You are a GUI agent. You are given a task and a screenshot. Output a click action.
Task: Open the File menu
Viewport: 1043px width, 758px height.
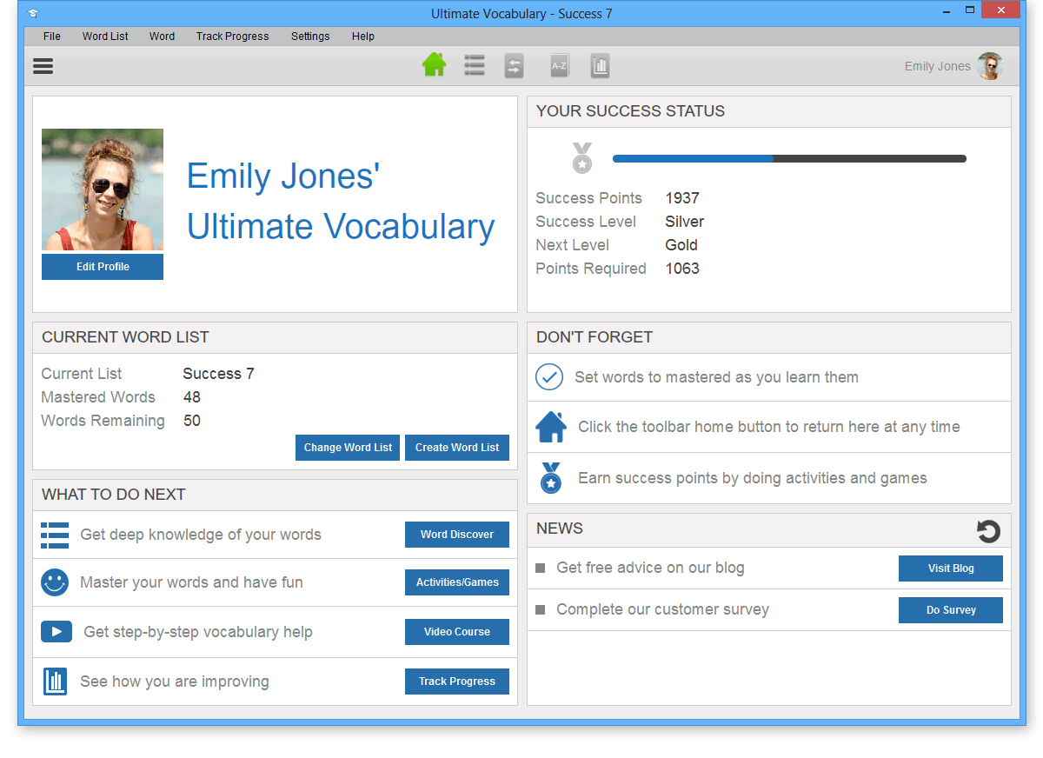coord(52,37)
